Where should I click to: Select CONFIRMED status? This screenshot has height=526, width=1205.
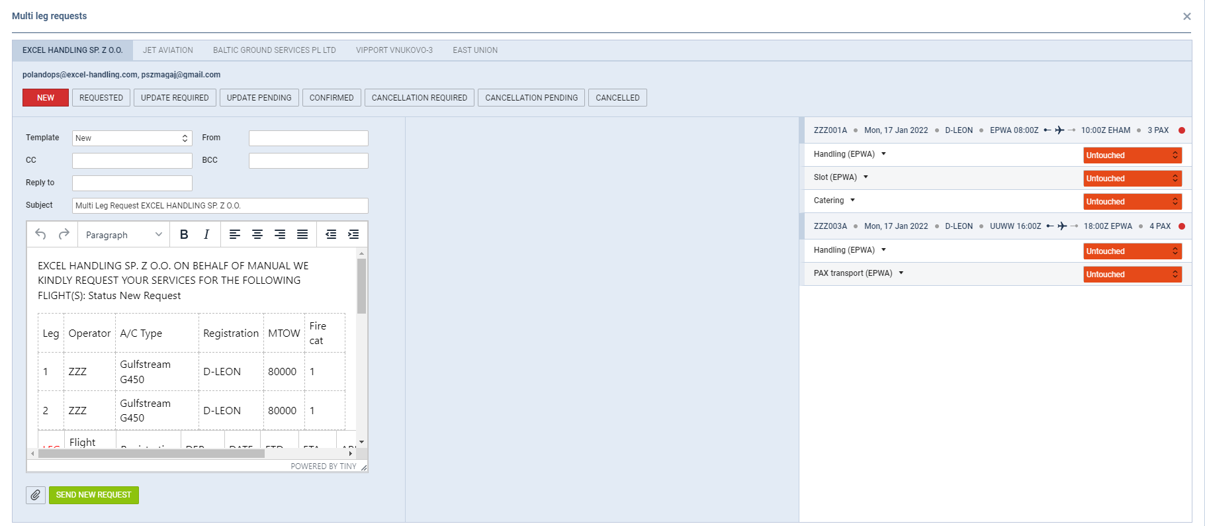pyautogui.click(x=332, y=98)
